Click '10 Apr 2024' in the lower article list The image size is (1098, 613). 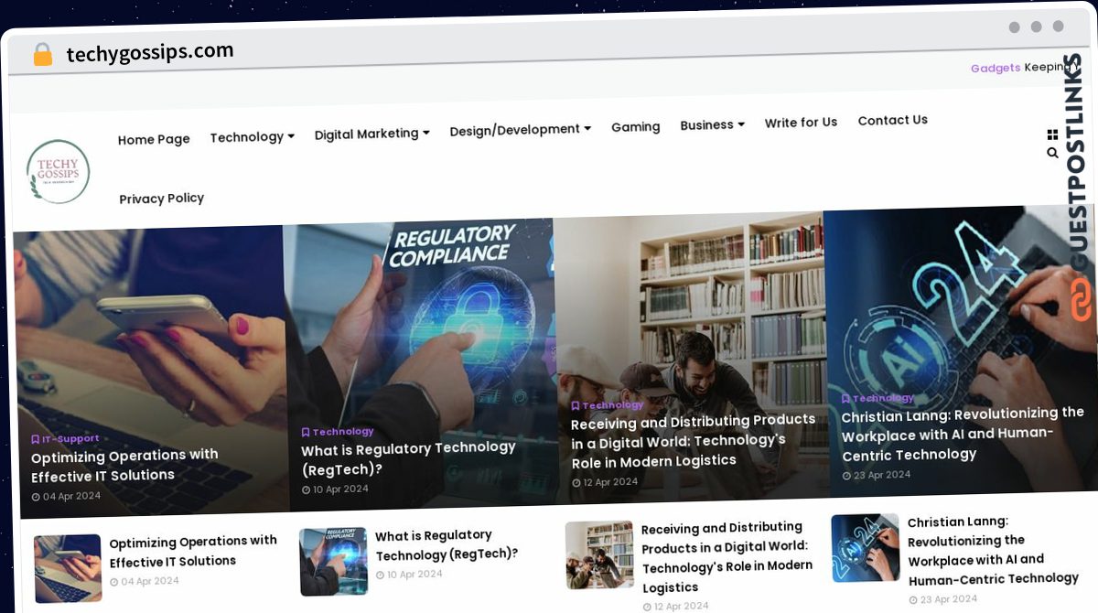[409, 575]
